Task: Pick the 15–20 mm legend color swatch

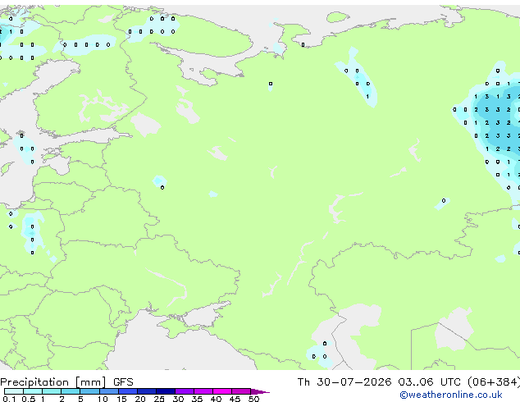Action: click(x=128, y=391)
